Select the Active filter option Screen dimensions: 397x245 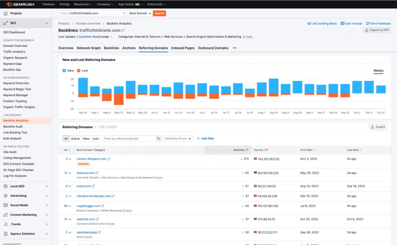(75, 138)
